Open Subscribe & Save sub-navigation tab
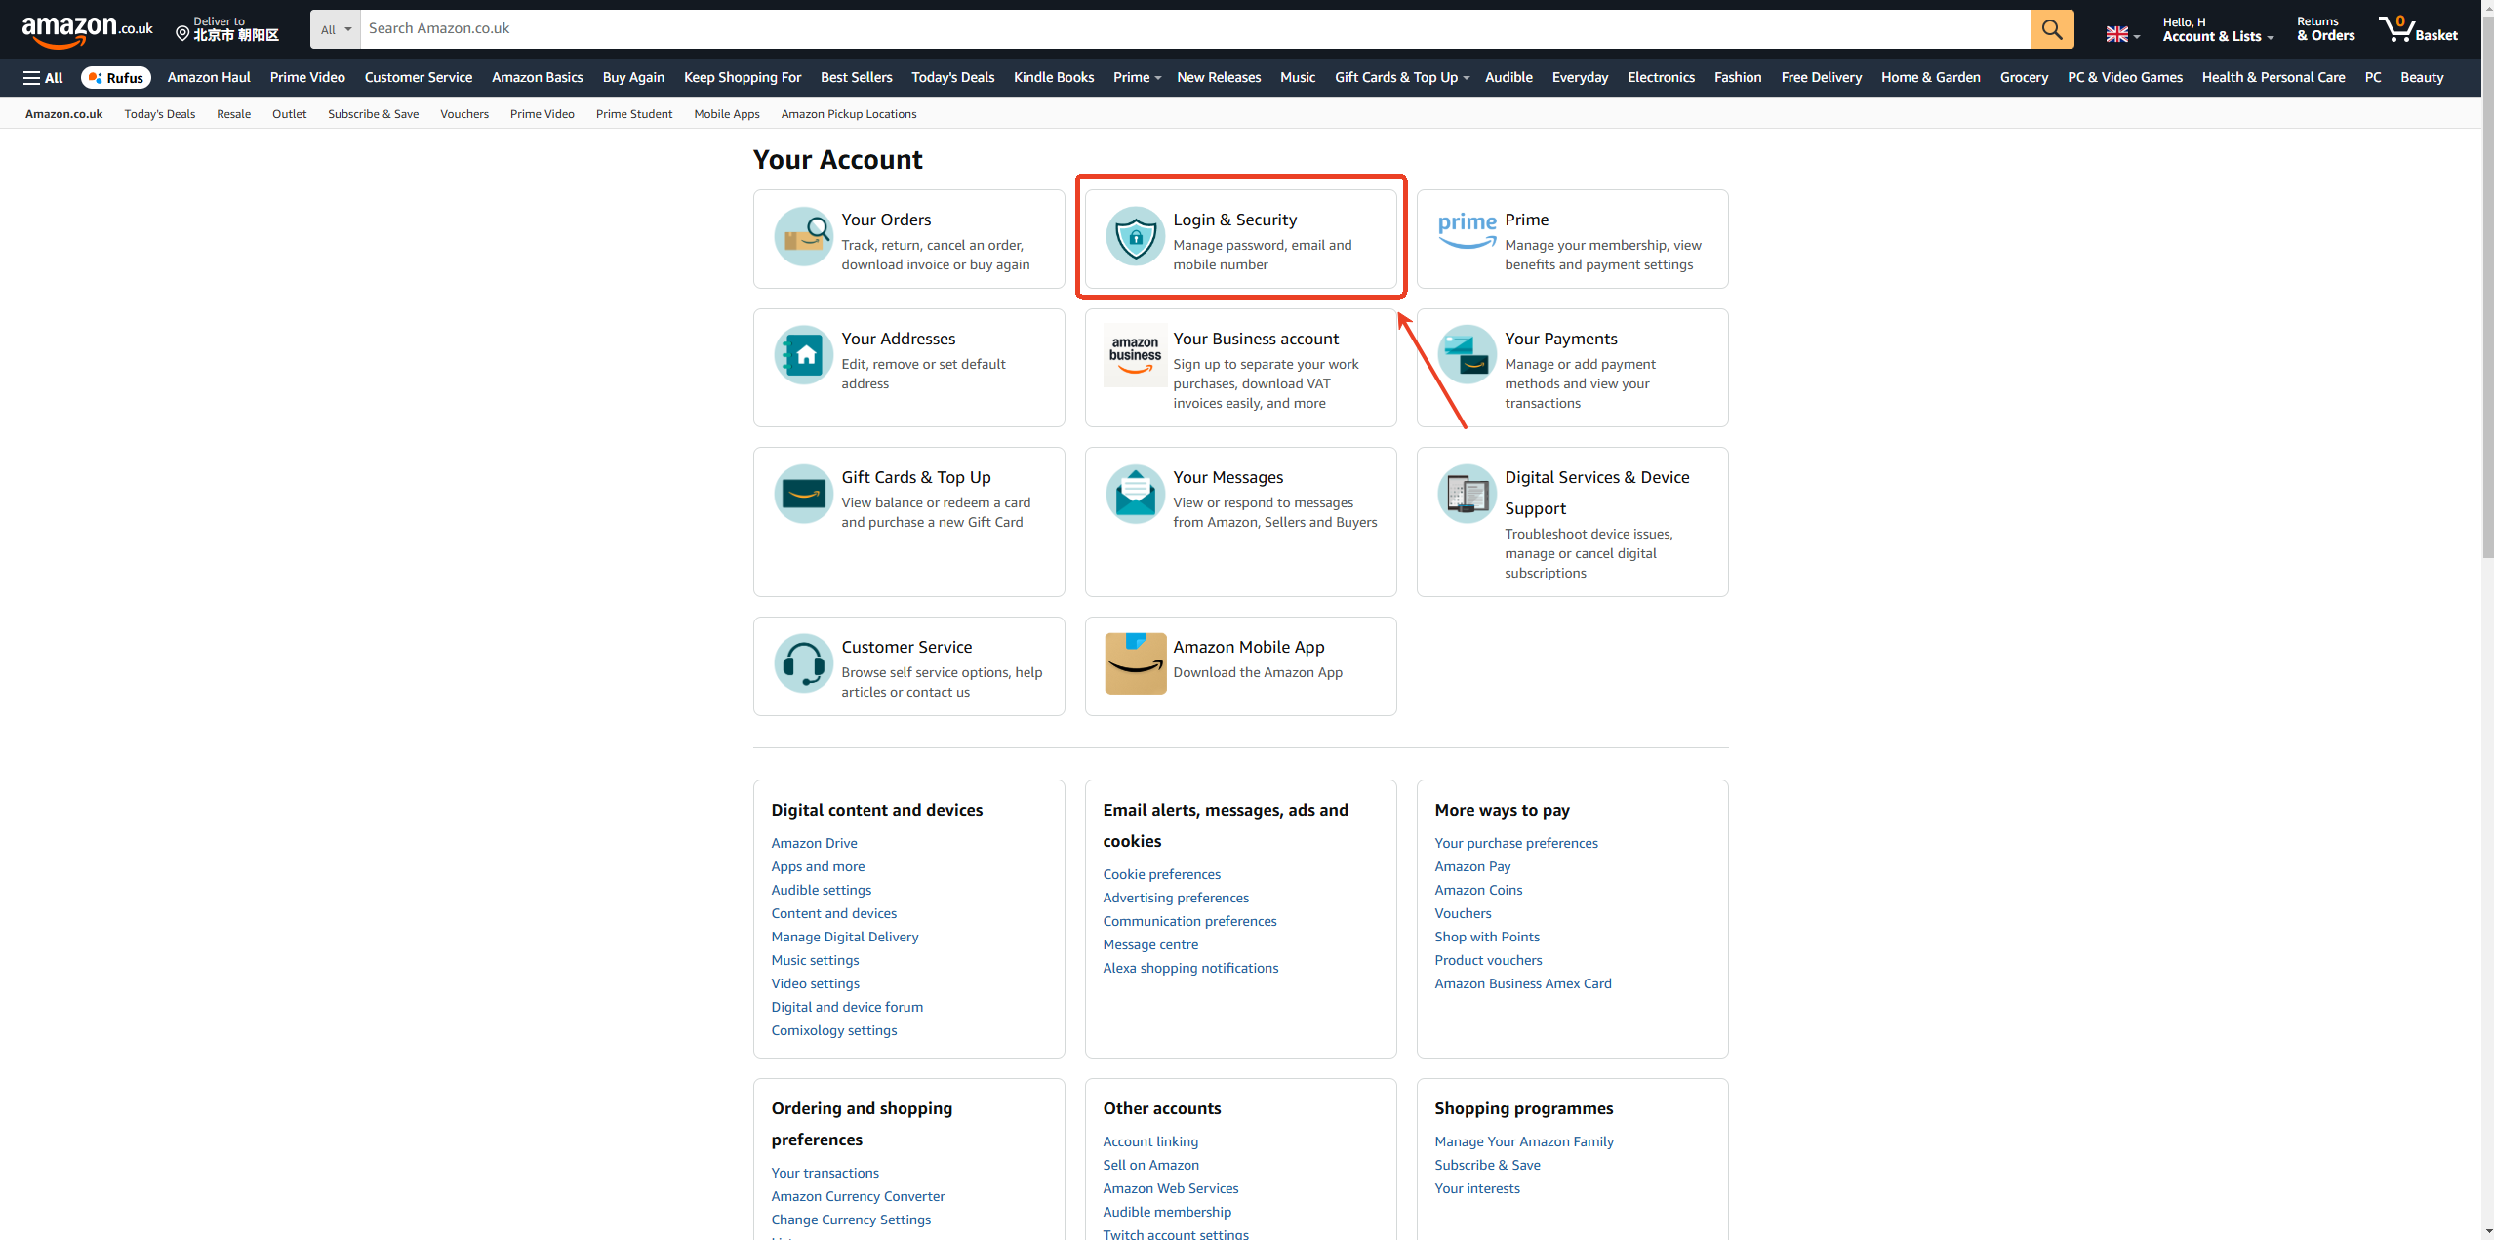 point(373,114)
